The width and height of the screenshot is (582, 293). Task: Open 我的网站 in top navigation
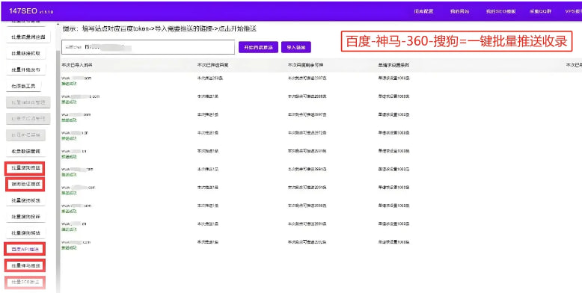(459, 11)
